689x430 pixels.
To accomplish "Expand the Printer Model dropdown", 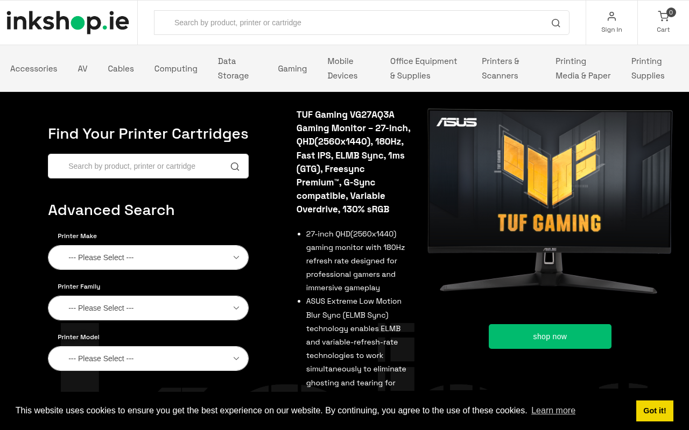I will [148, 359].
